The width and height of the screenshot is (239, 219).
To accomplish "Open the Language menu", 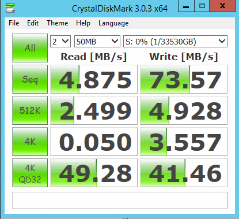I will coord(113,23).
